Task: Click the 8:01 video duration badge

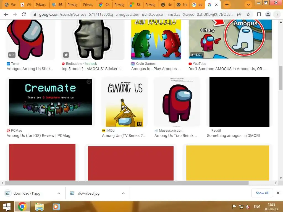Action: [x=196, y=55]
